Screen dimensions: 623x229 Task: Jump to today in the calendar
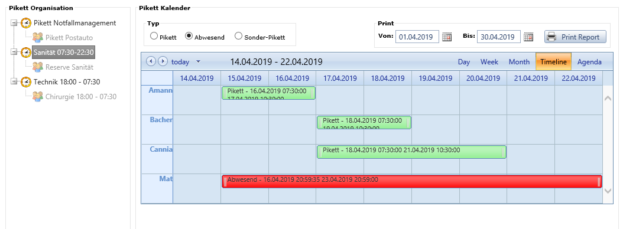tap(180, 62)
